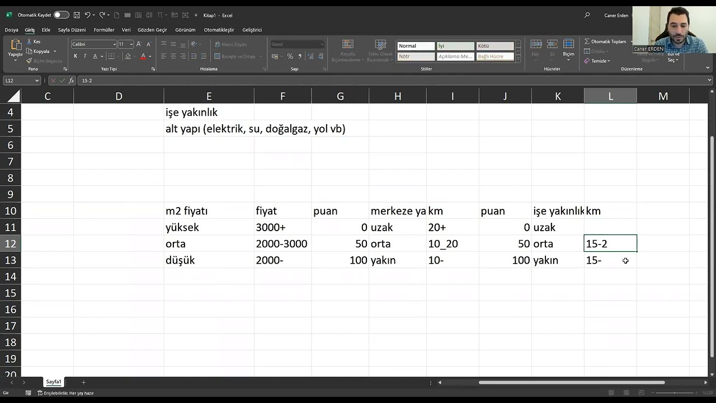
Task: Open the font color dropdown arrow
Action: point(150,56)
